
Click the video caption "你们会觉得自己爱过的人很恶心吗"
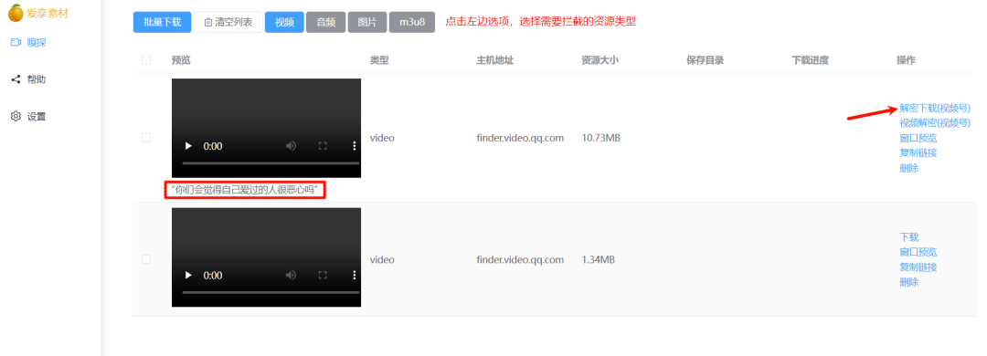[x=245, y=189]
